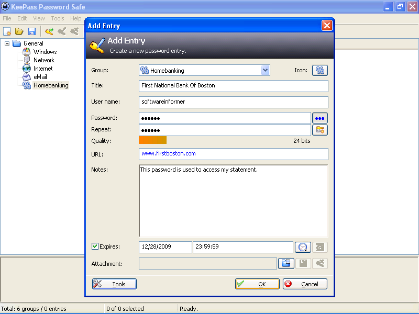Click the Internet globe icon in tree
419x314 pixels.
27,69
